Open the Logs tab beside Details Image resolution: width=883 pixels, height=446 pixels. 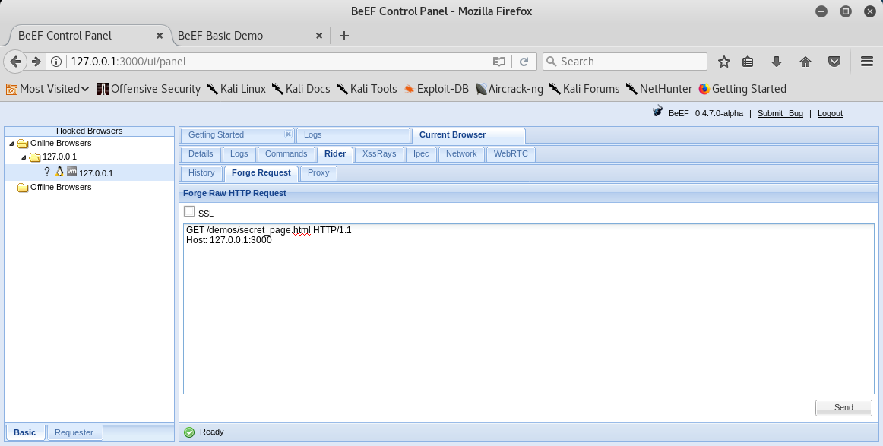pyautogui.click(x=239, y=154)
